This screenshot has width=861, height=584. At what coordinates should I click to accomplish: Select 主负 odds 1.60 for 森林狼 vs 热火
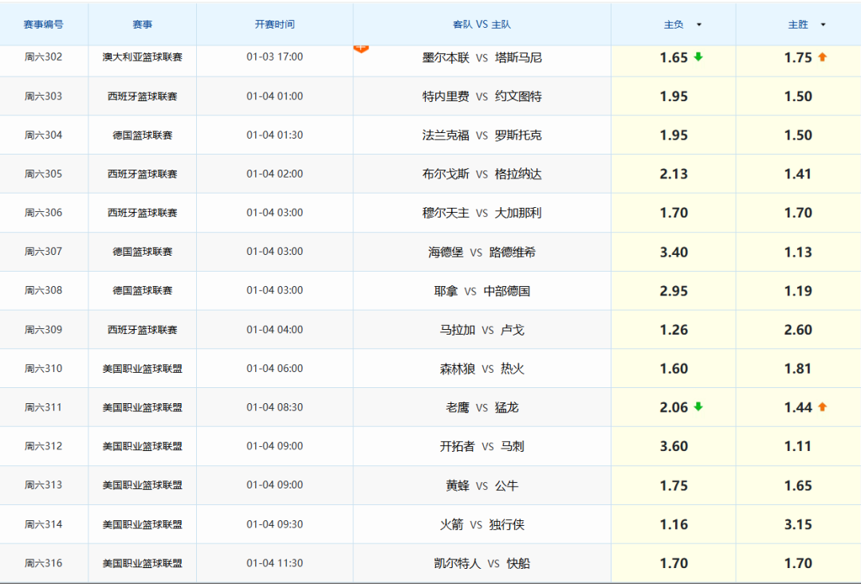[x=674, y=369]
